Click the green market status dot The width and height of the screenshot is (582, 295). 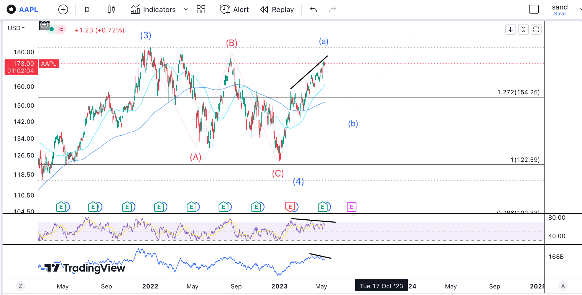(52, 29)
